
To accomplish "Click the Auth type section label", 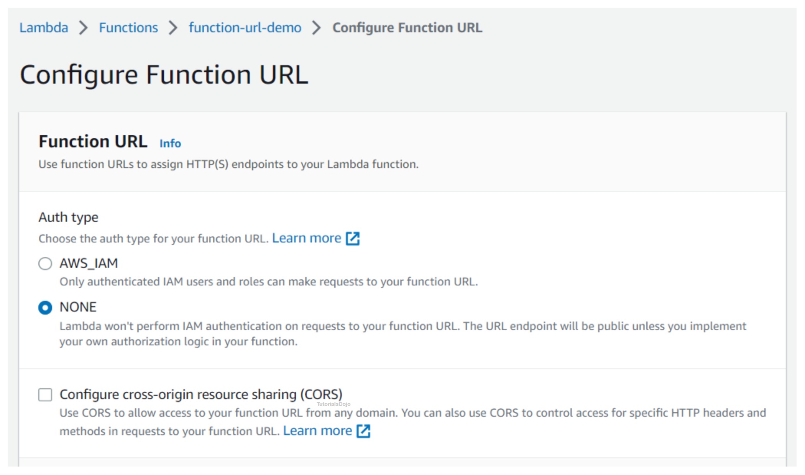I will point(68,217).
